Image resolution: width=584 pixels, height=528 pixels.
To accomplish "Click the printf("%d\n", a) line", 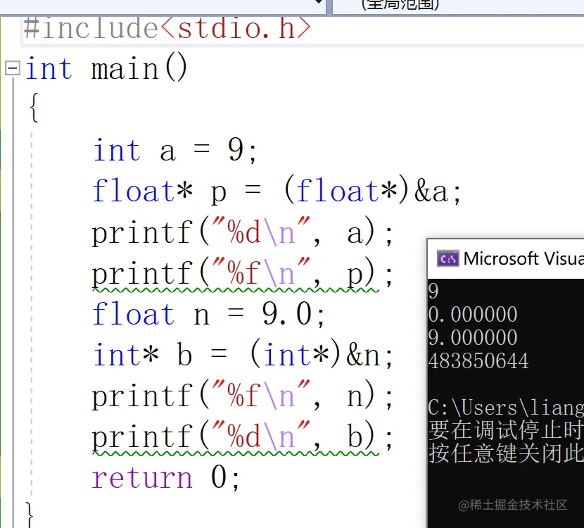I will [x=242, y=232].
